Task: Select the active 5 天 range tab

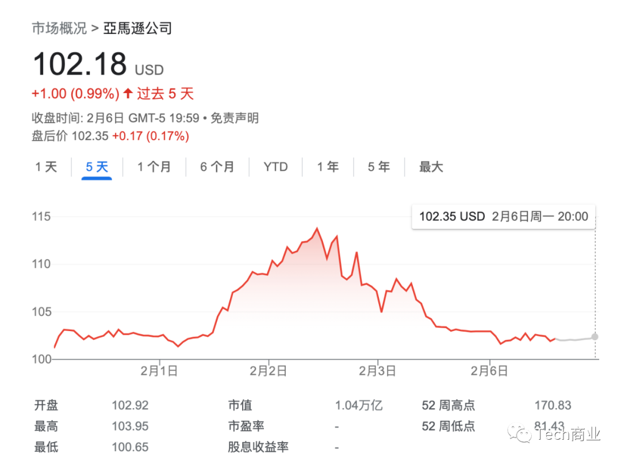Action: (x=97, y=167)
